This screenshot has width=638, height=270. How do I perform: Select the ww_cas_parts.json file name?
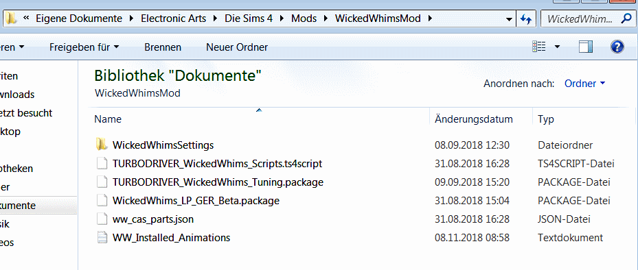[x=153, y=219]
